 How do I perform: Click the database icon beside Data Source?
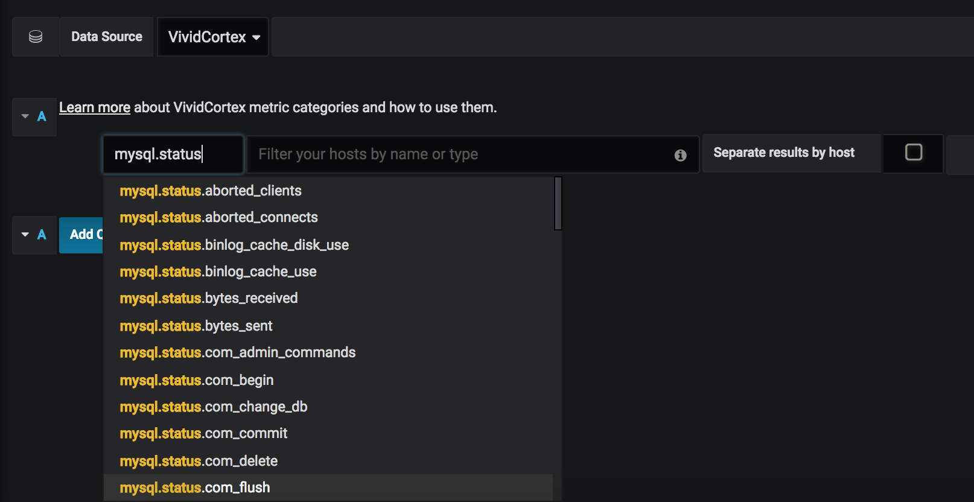click(36, 37)
